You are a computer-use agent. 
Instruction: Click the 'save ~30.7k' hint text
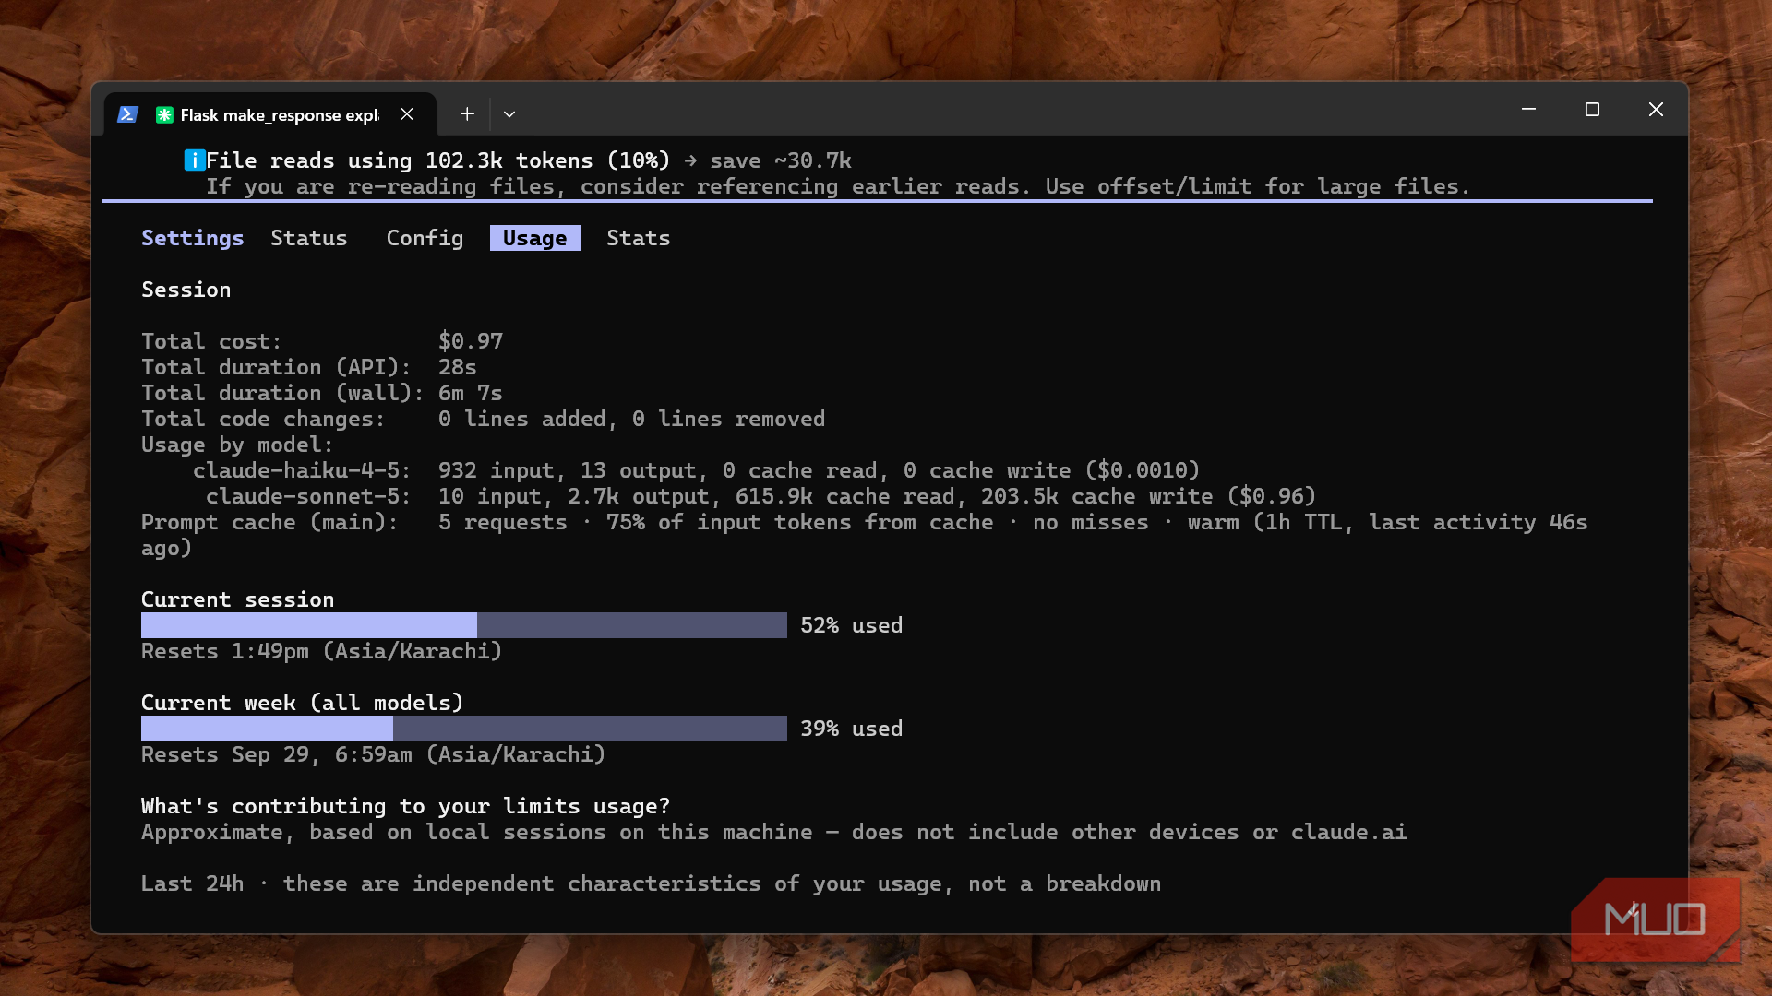pyautogui.click(x=781, y=160)
